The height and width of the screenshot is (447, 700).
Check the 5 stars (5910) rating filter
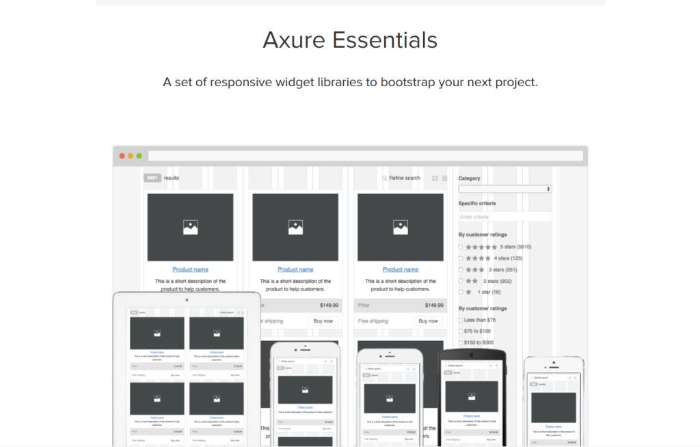pos(461,247)
